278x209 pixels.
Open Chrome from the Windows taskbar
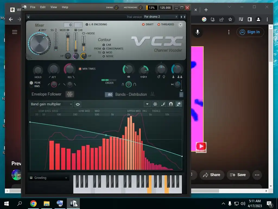33,204
